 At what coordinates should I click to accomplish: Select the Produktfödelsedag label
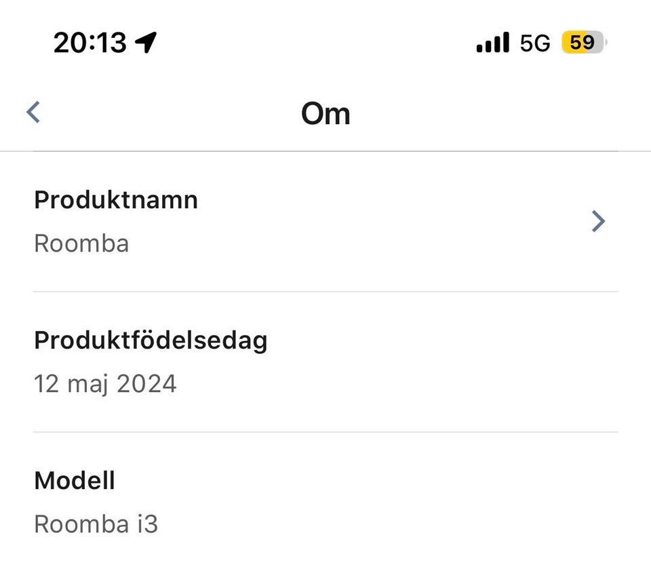[151, 340]
